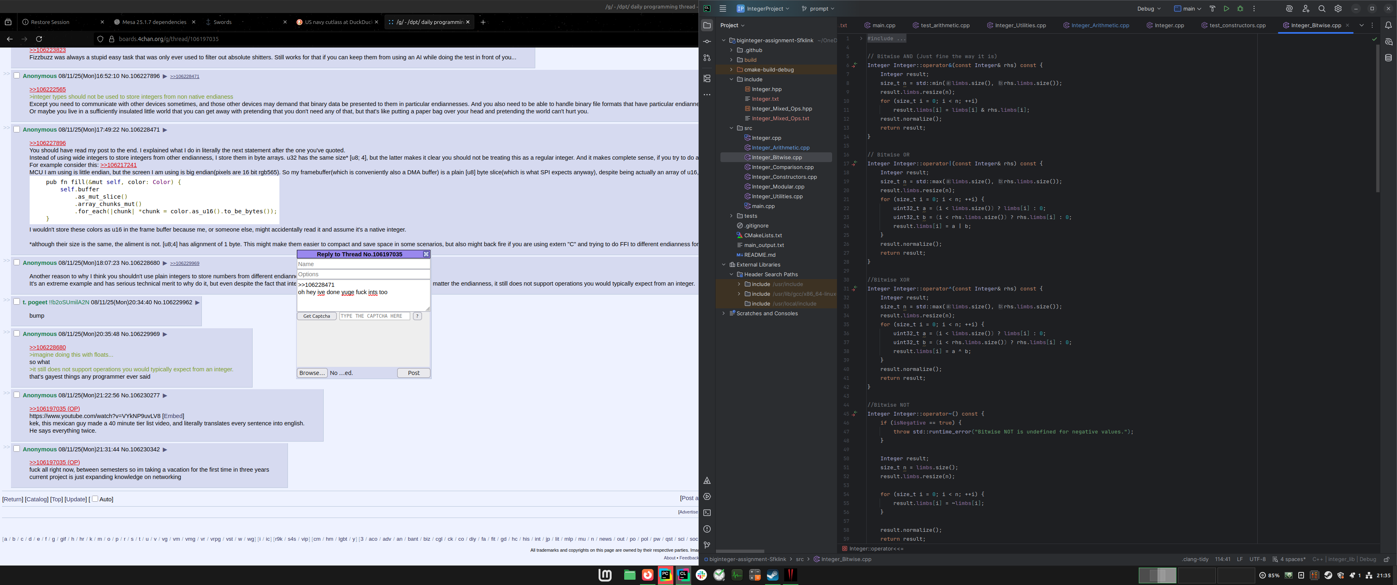Open Search Everywhere magnifier icon
This screenshot has height=585, width=1397.
point(1321,9)
